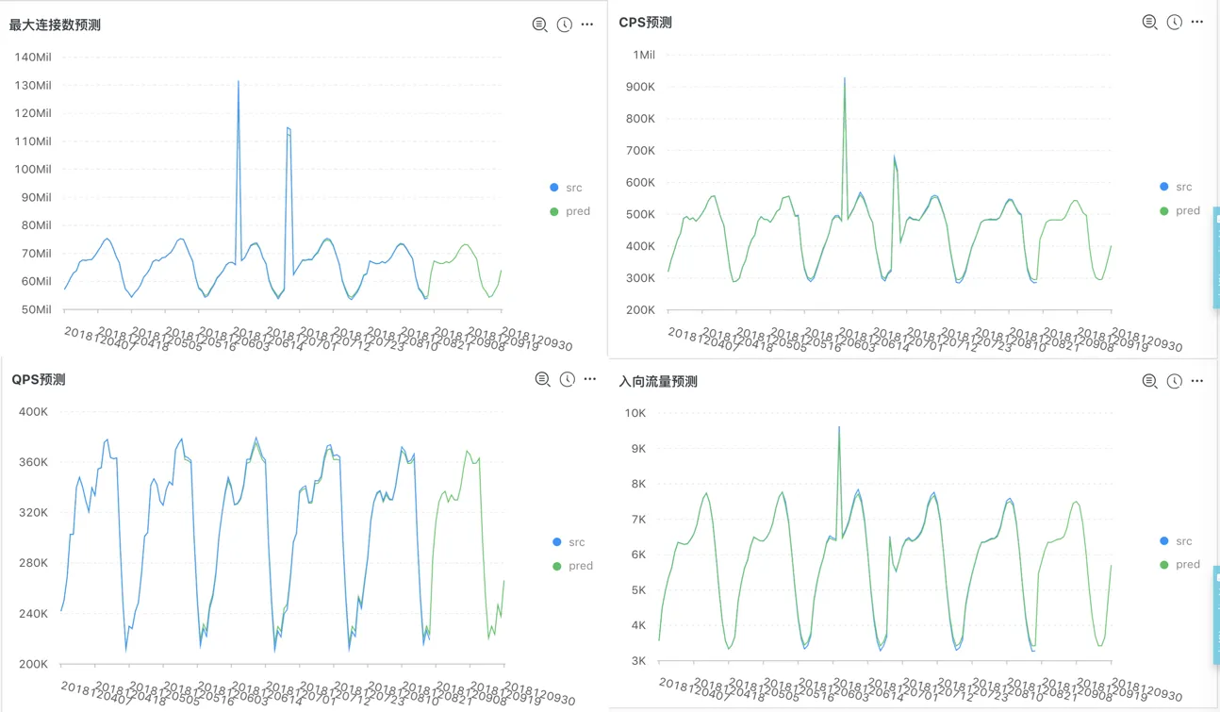Click the 最大连接数预测 chart title
The image size is (1220, 712).
pyautogui.click(x=55, y=25)
